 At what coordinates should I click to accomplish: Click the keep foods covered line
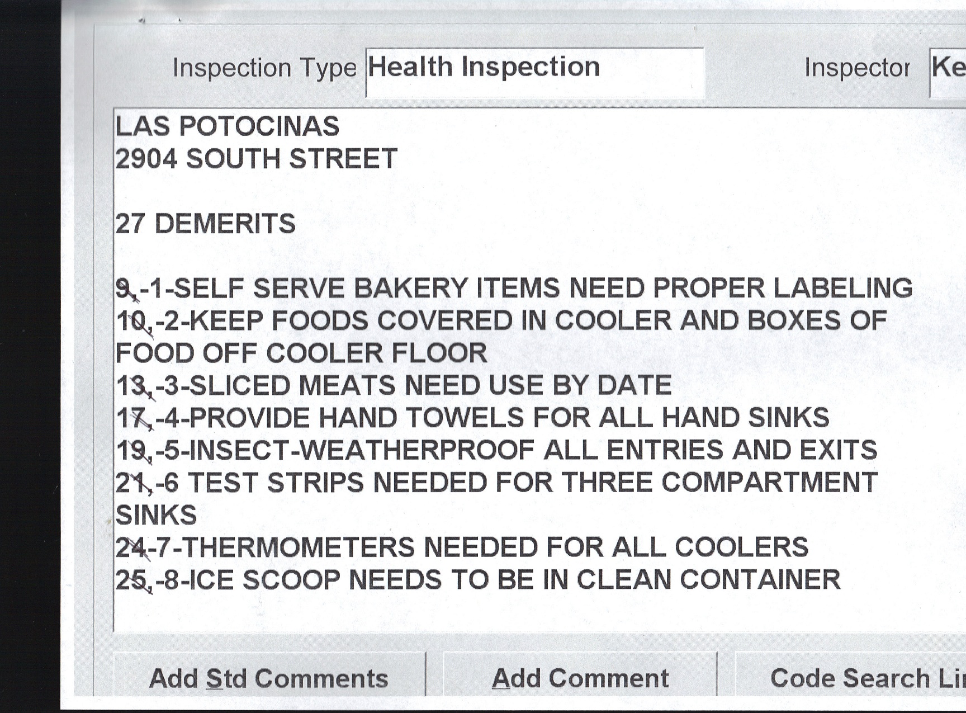pos(501,321)
